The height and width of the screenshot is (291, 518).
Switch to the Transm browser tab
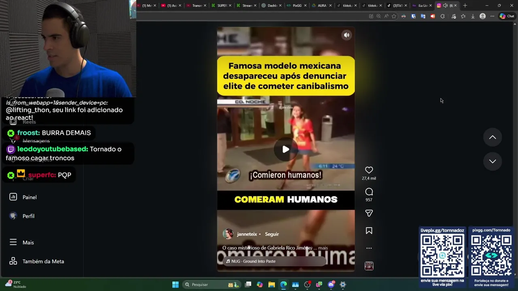coord(196,6)
